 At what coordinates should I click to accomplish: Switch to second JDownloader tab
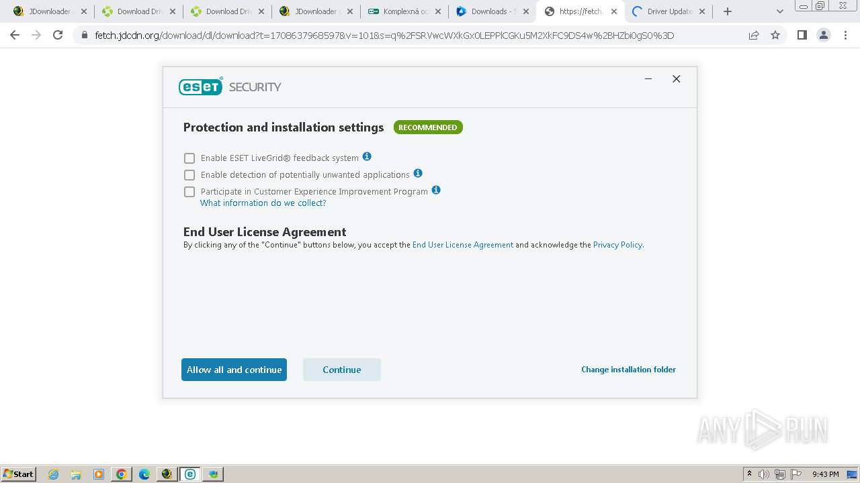click(x=315, y=11)
